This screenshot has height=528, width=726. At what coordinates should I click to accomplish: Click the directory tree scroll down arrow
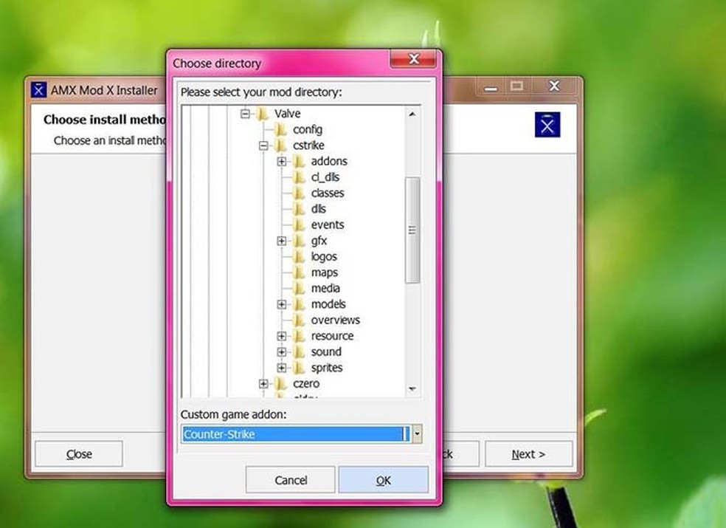pyautogui.click(x=412, y=389)
